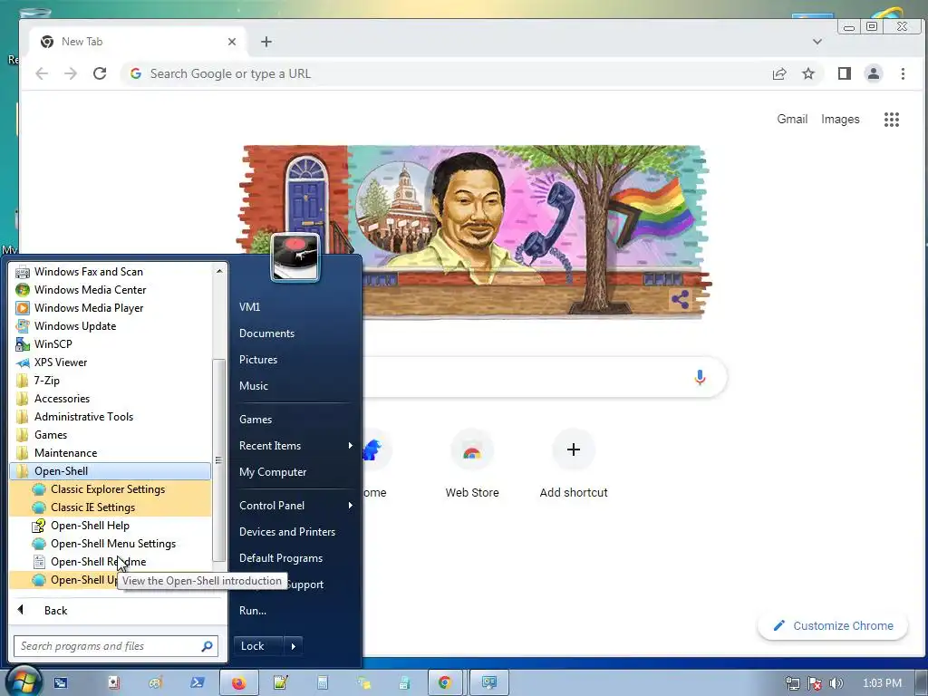Expand the Accessories folder
Viewport: 928px width, 696px height.
111,399
